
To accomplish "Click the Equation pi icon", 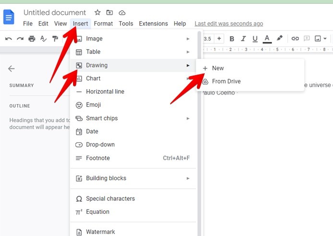I will (x=79, y=212).
